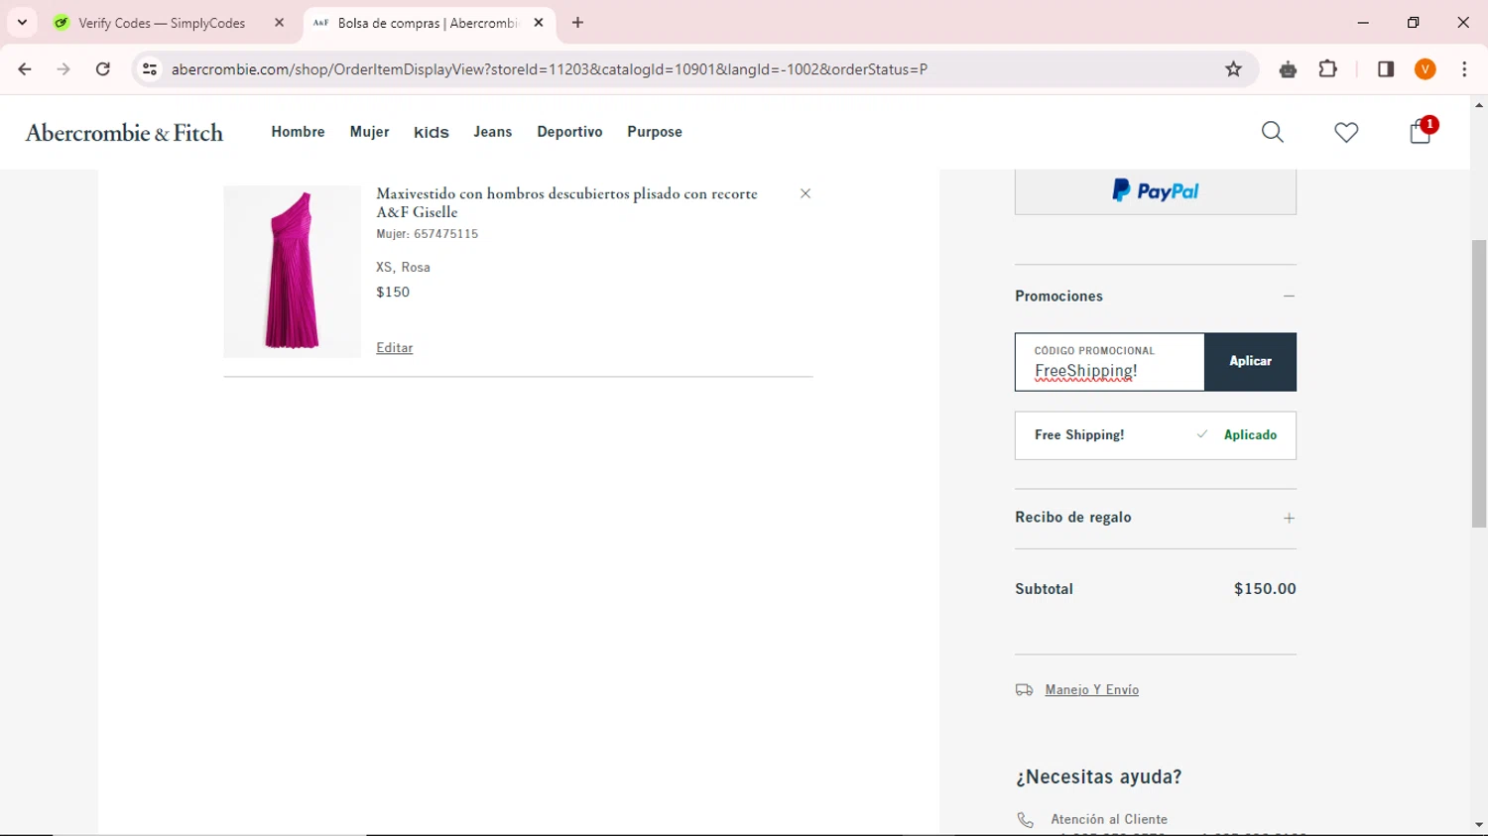Pay with the PayPal button

tap(1156, 191)
